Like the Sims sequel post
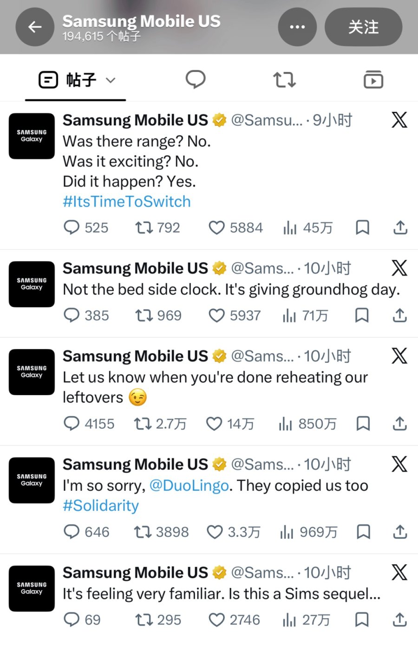This screenshot has height=646, width=418. point(216,620)
